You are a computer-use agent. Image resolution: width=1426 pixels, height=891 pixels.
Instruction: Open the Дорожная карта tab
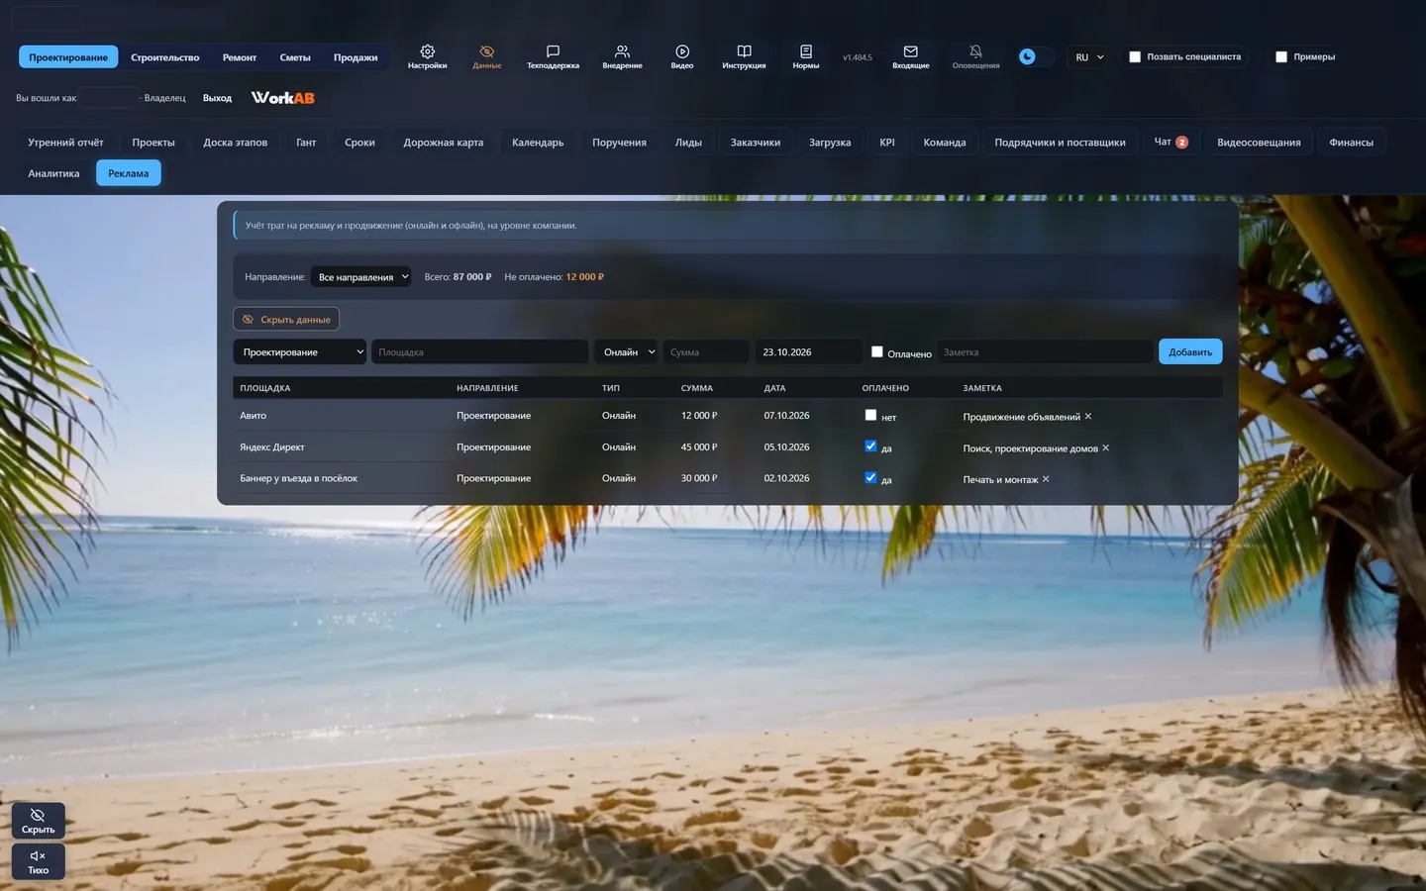(x=444, y=143)
